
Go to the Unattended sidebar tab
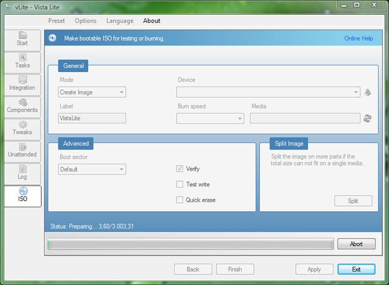23,151
